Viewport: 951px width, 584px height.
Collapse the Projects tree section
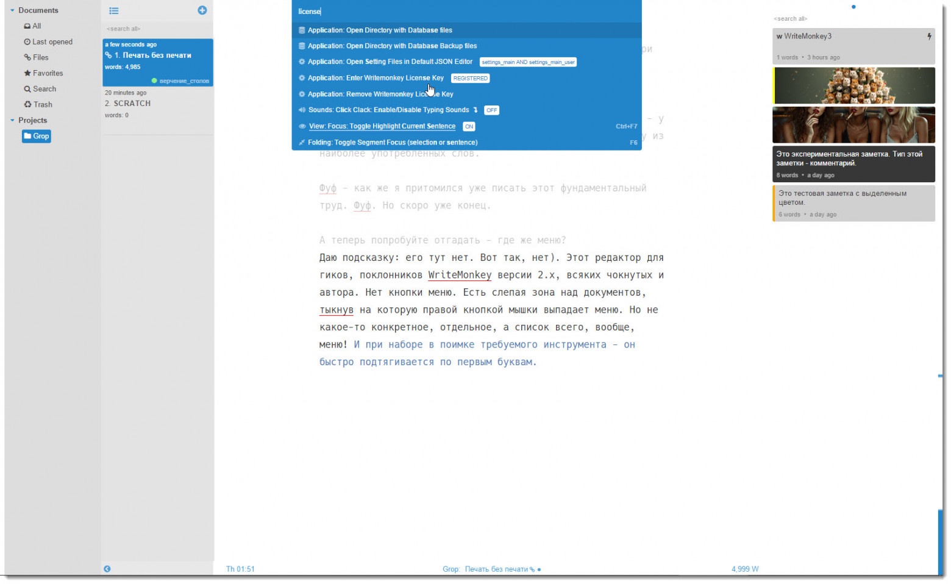tap(12, 120)
